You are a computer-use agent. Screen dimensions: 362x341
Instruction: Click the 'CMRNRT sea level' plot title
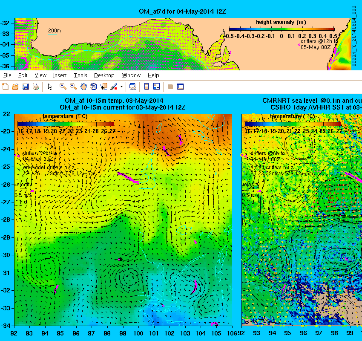[x=312, y=101]
